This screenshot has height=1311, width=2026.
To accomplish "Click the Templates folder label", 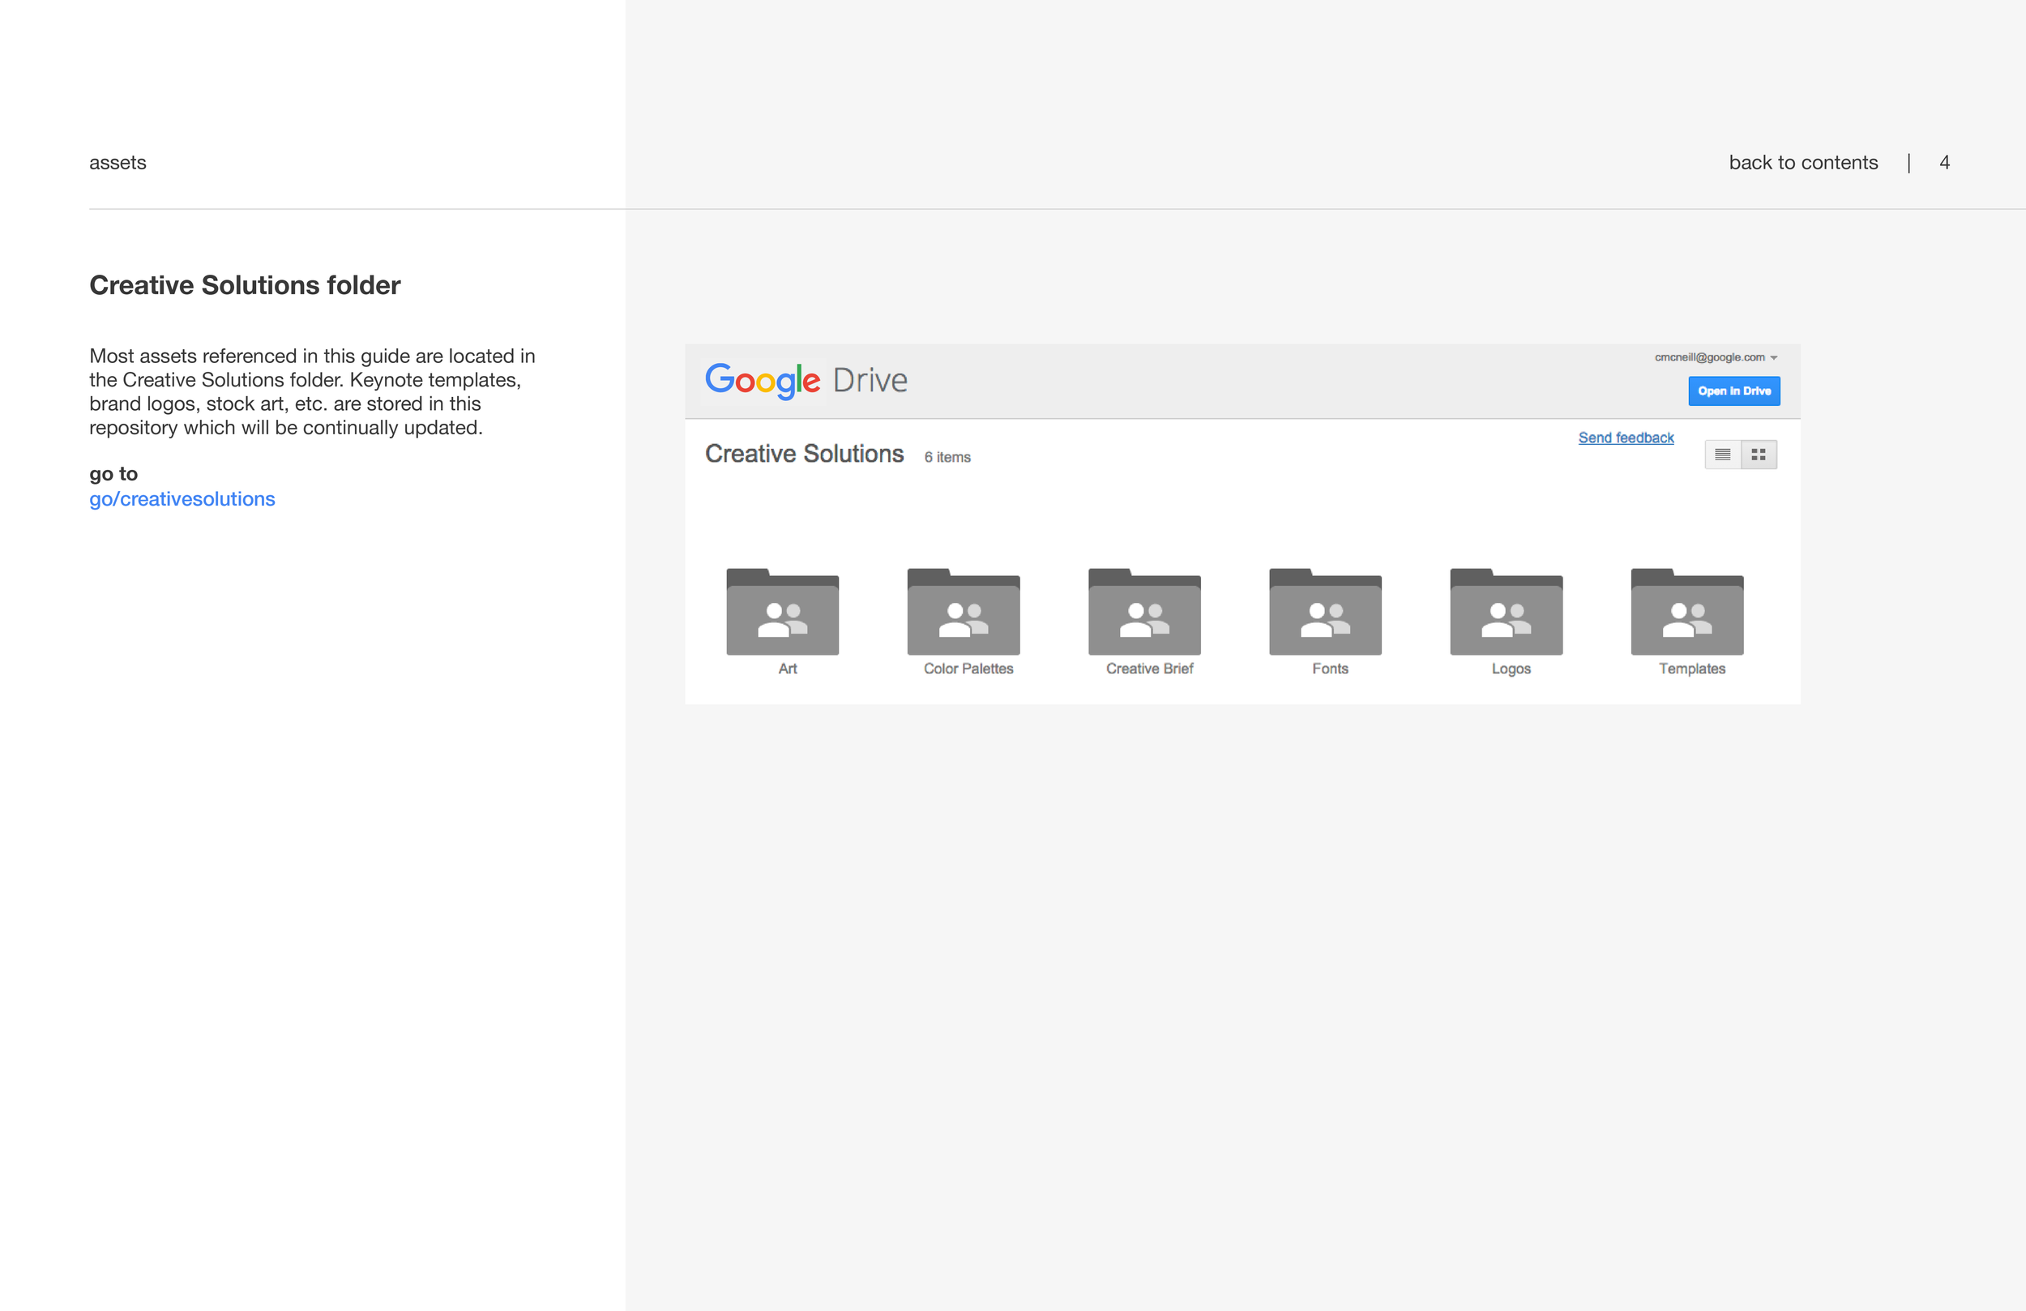I will (1691, 669).
